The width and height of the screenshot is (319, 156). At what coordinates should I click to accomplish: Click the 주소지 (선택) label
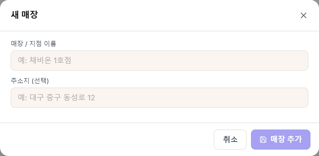30,81
